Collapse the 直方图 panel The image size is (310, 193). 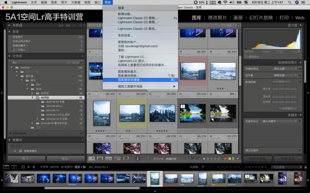301,25
